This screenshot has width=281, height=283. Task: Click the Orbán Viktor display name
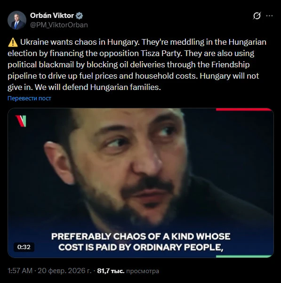(52, 16)
